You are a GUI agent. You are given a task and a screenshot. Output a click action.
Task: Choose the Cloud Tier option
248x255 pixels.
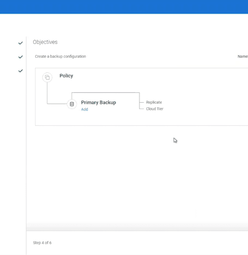(154, 109)
